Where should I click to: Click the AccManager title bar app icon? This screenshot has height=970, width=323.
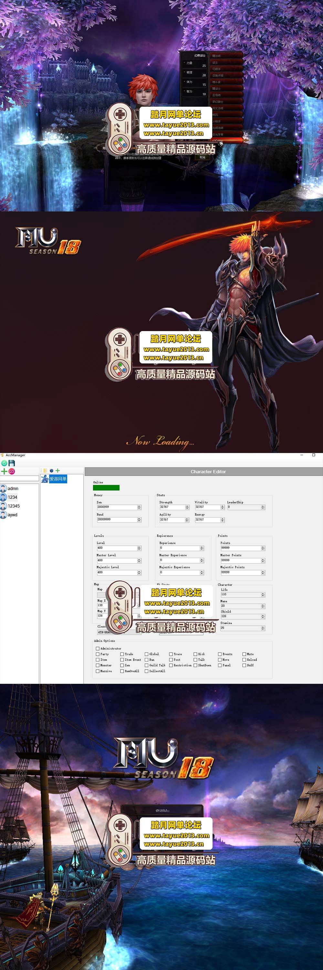click(x=2, y=455)
